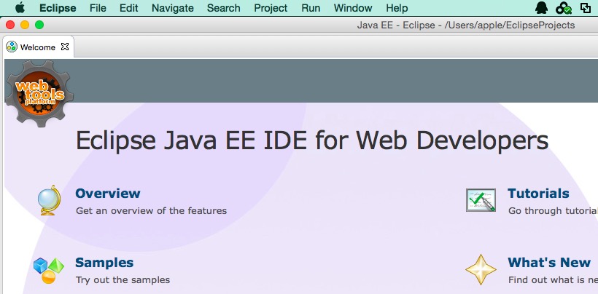Click the green zoom window button

point(39,25)
